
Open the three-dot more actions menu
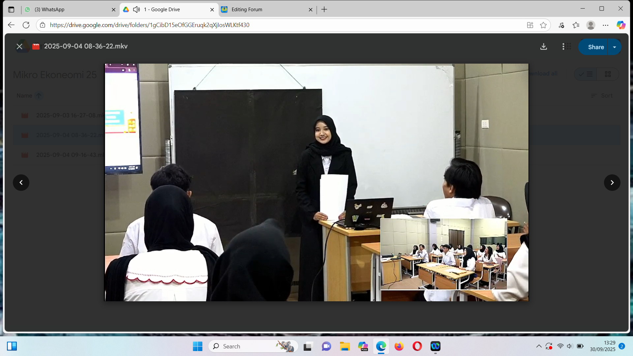point(563,47)
